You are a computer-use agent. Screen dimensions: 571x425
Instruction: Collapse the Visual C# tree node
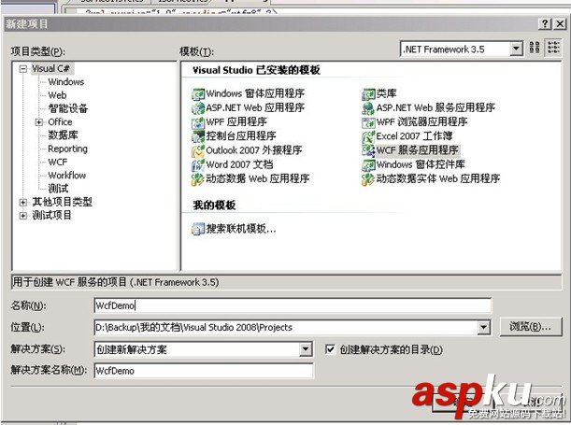tap(23, 68)
